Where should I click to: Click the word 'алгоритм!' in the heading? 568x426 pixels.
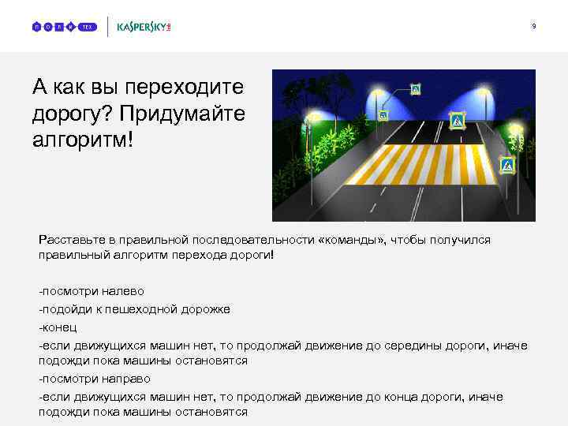(83, 140)
